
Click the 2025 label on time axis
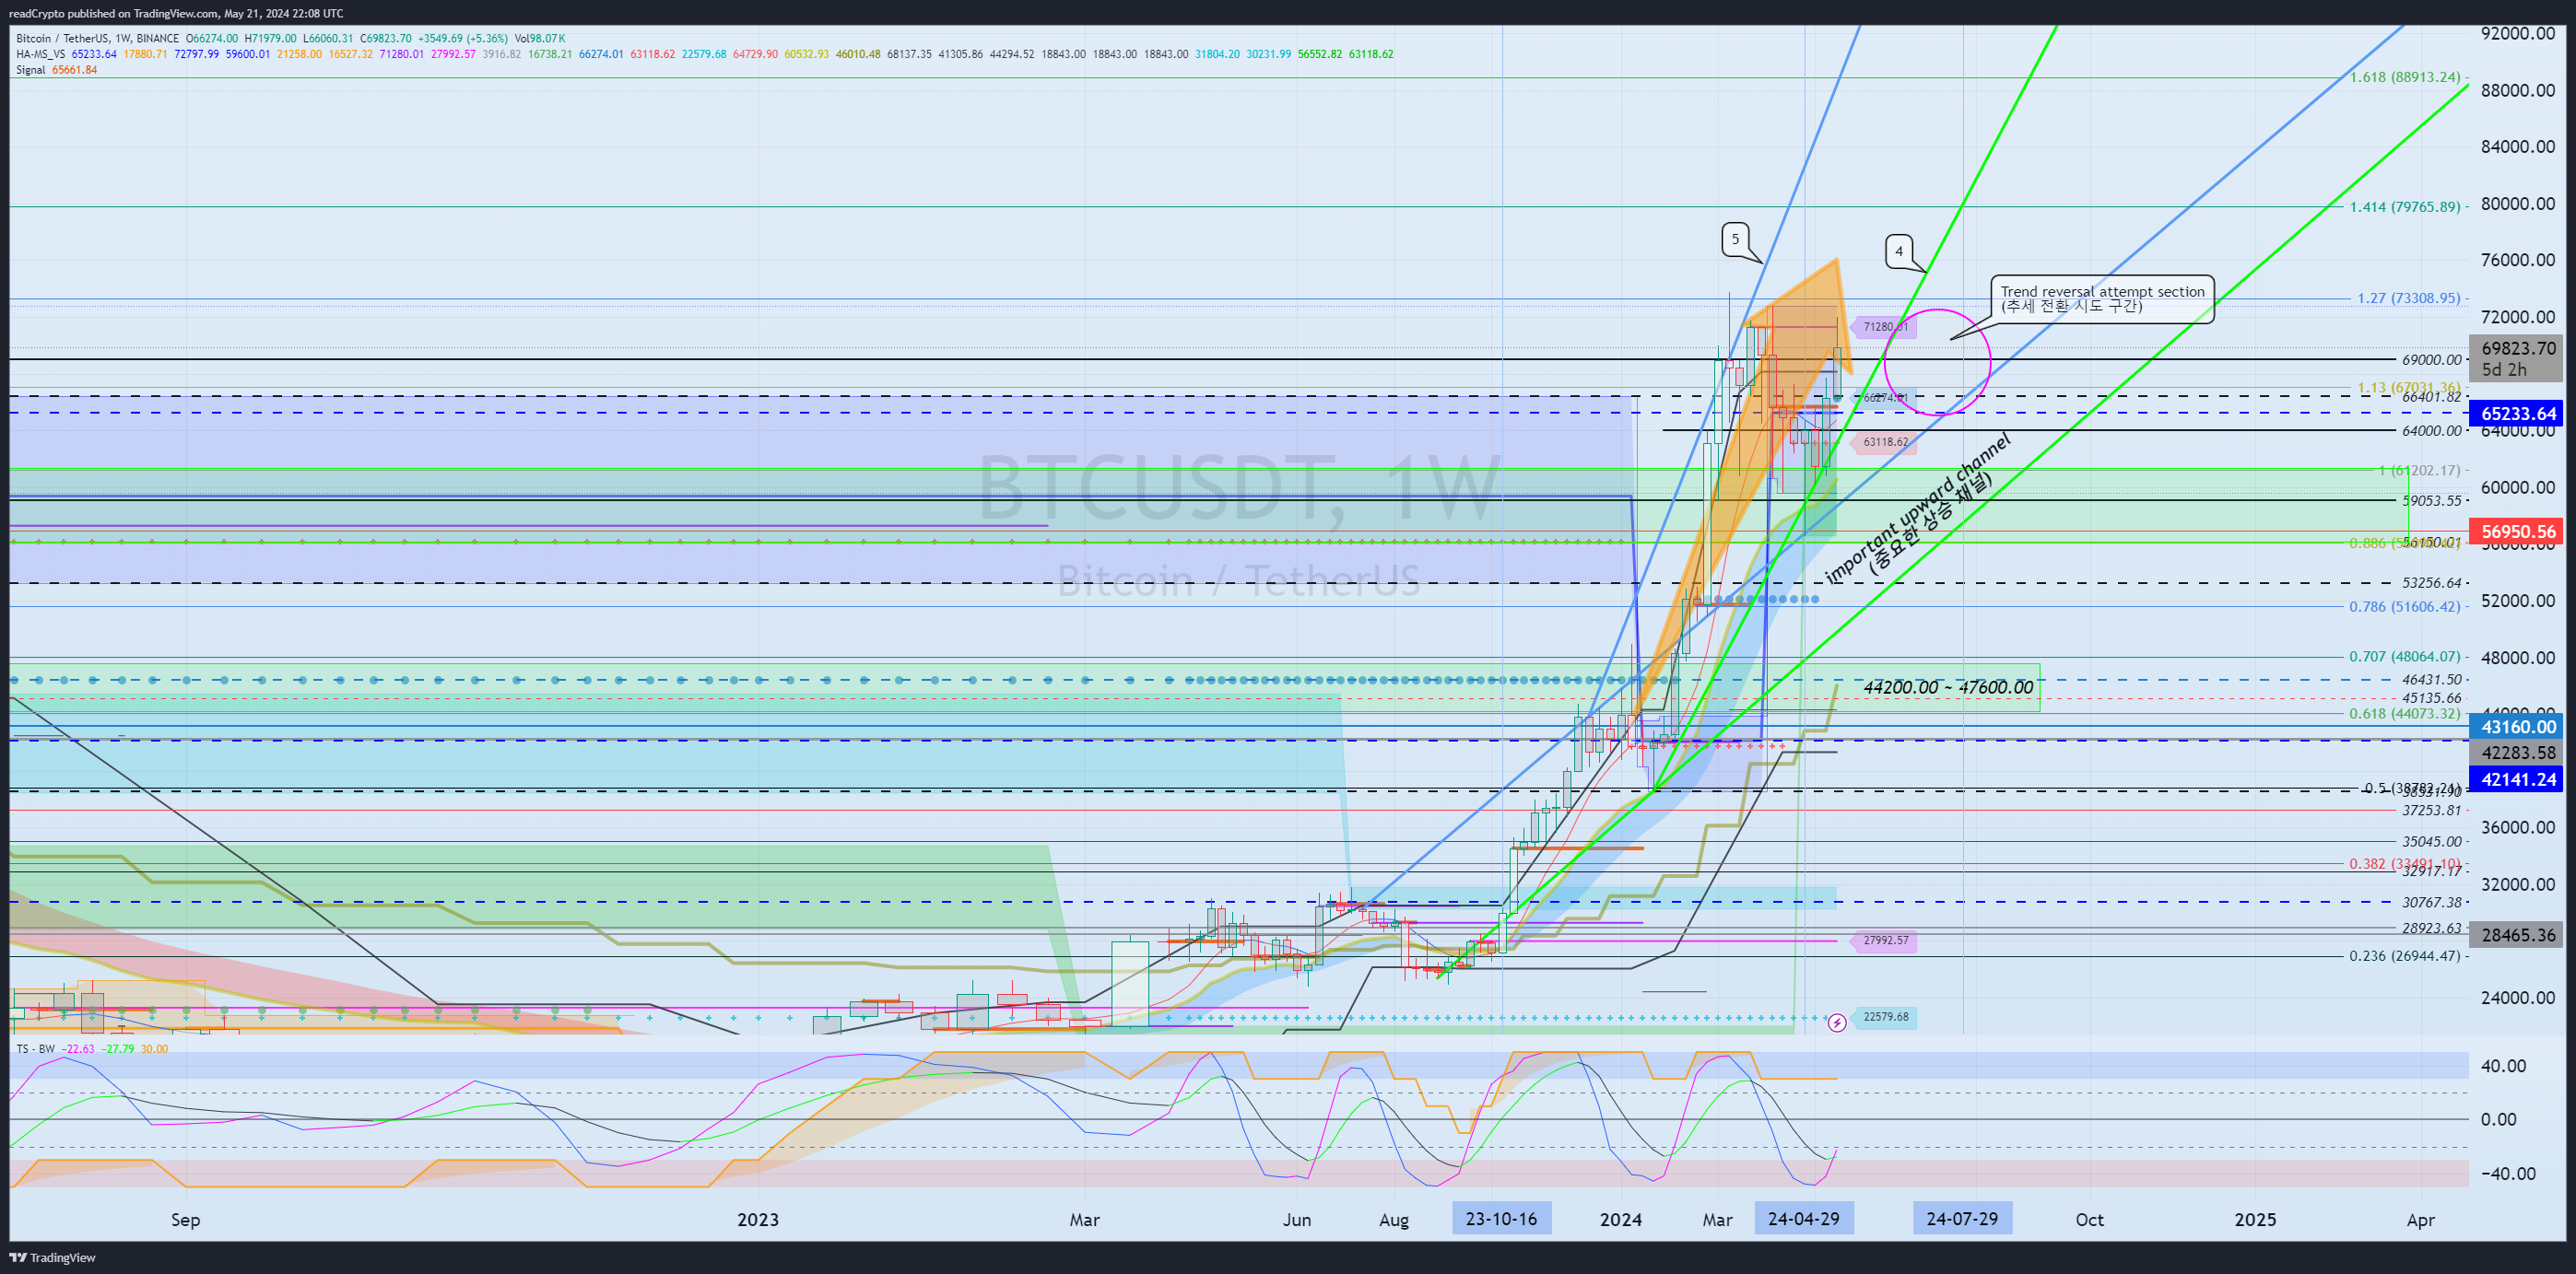pyautogui.click(x=2255, y=1219)
